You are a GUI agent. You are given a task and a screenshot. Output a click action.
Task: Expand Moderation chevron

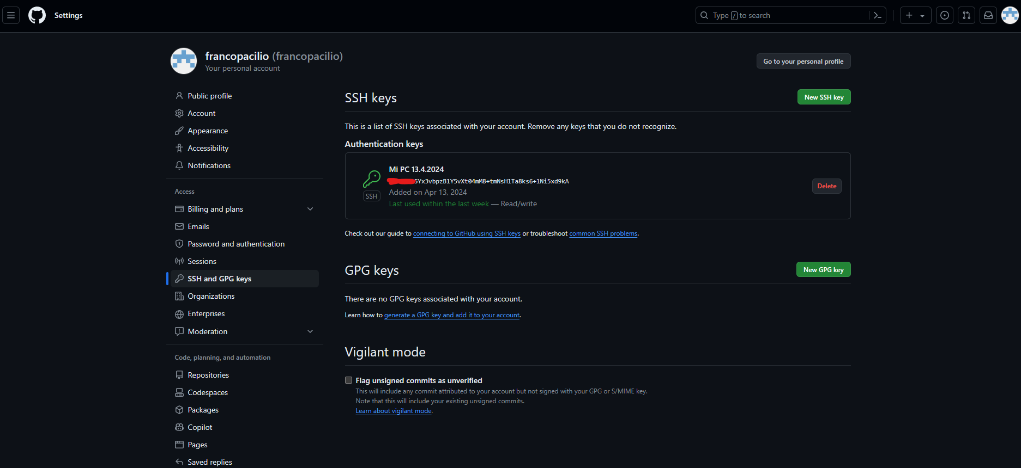pos(310,331)
